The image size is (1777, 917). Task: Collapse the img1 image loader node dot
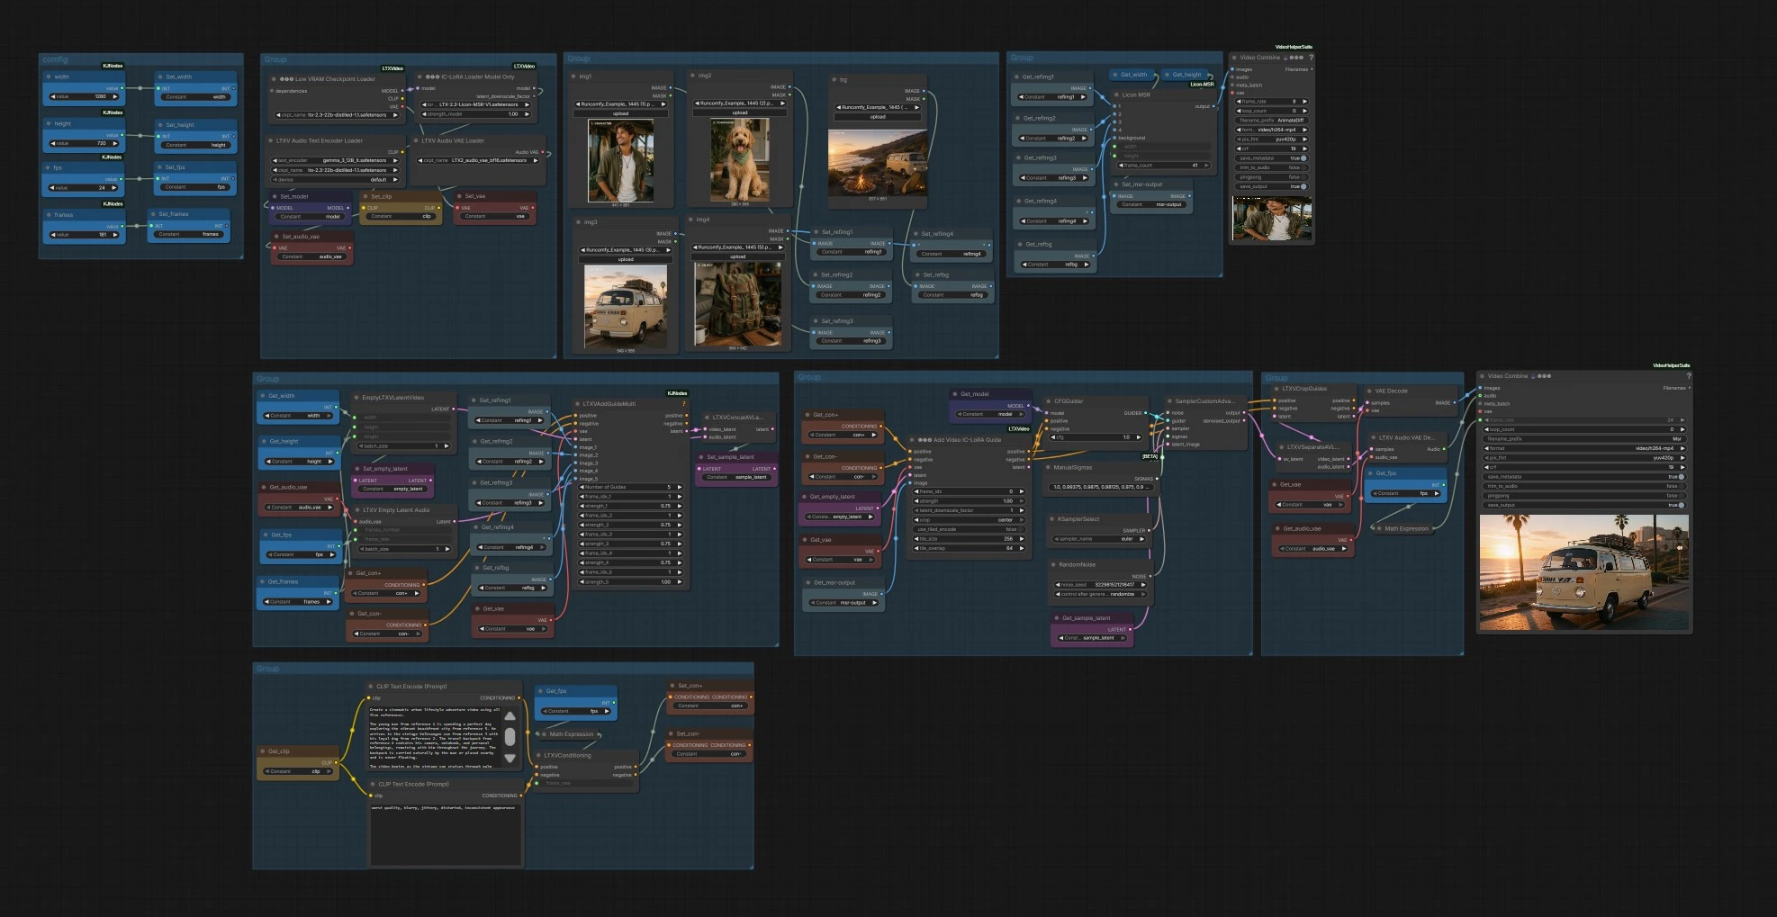coord(573,76)
